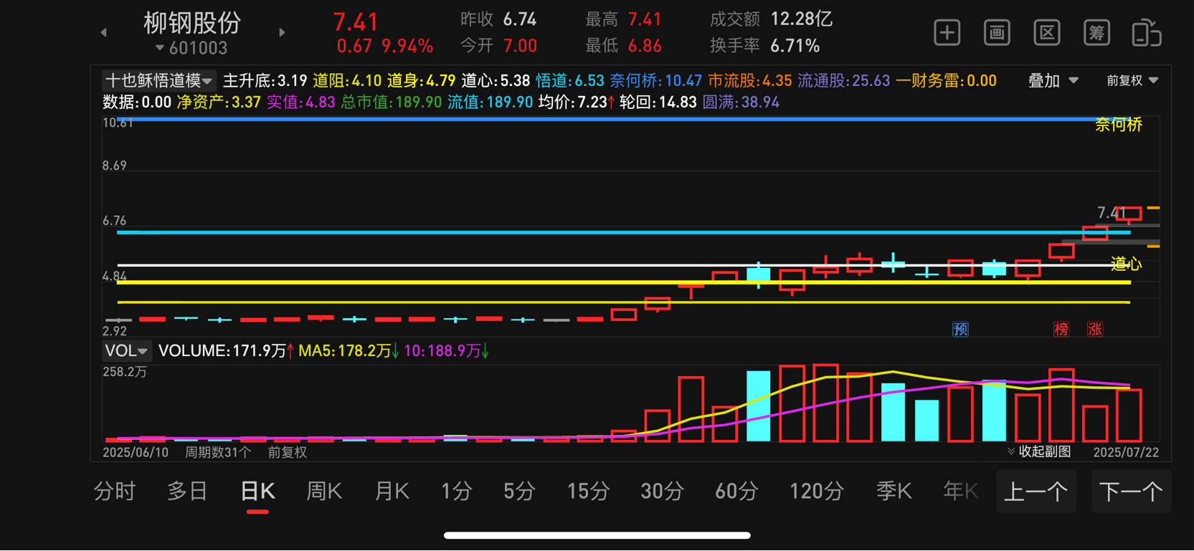Open the 叠加 overlay dropdown
Image resolution: width=1194 pixels, height=551 pixels.
[x=1053, y=81]
